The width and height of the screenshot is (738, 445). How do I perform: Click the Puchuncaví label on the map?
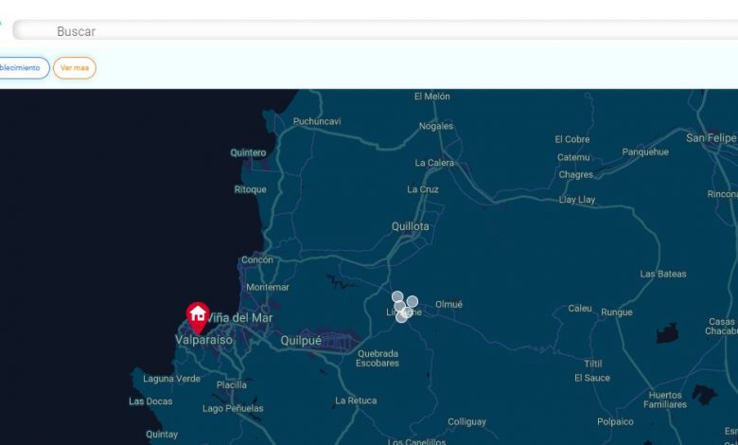(x=317, y=121)
